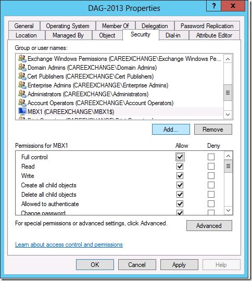Open the General tab
The width and height of the screenshot is (252, 281).
click(x=24, y=26)
